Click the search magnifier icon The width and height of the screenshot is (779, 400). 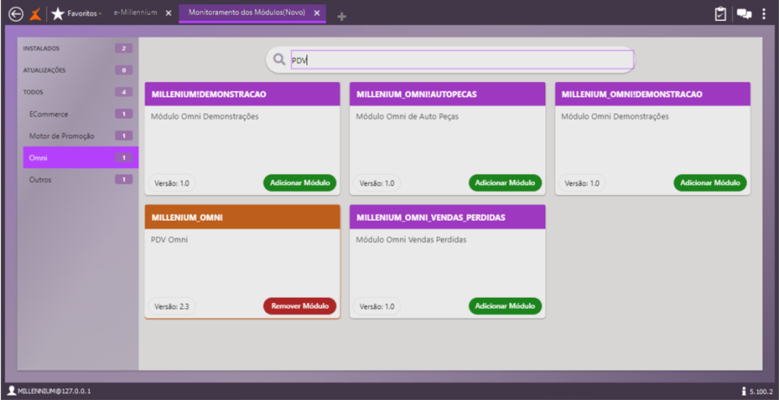(280, 60)
